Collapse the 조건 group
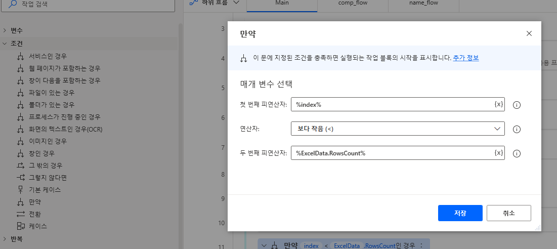Image resolution: width=557 pixels, height=249 pixels. [x=5, y=44]
